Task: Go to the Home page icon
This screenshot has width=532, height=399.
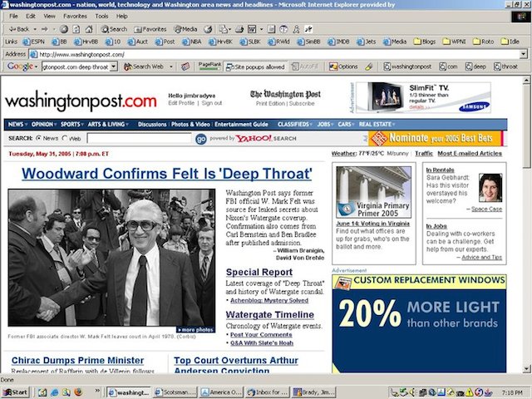Action: tap(89, 29)
